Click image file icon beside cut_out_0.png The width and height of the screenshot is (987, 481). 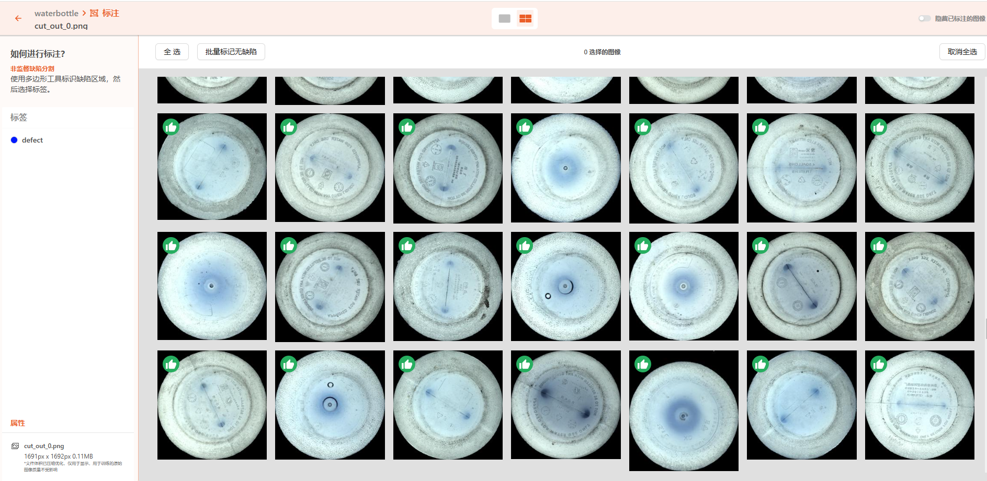pyautogui.click(x=15, y=446)
